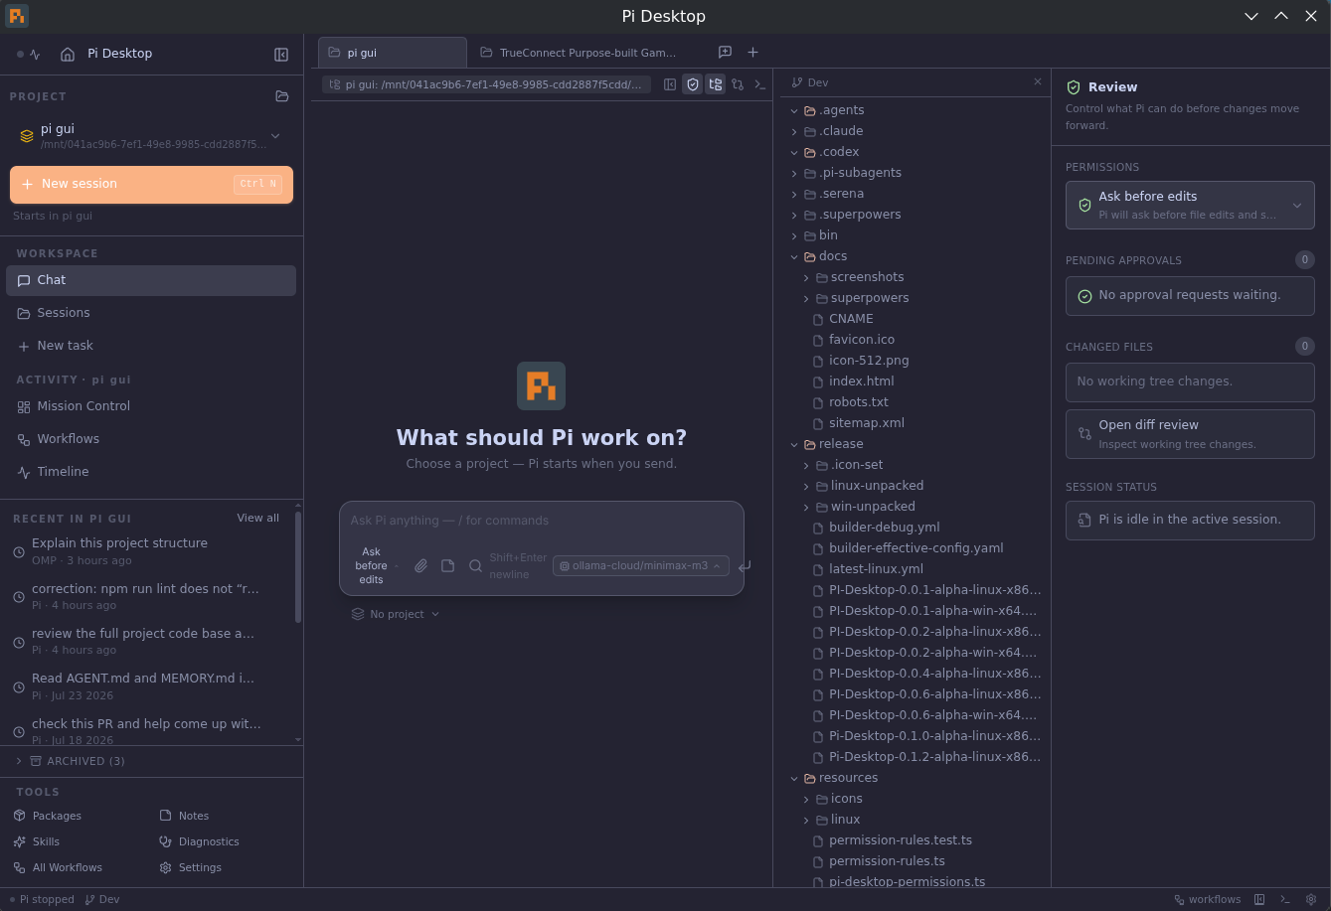Open Sessions in the workspace menu
The height and width of the screenshot is (911, 1331).
(x=151, y=313)
